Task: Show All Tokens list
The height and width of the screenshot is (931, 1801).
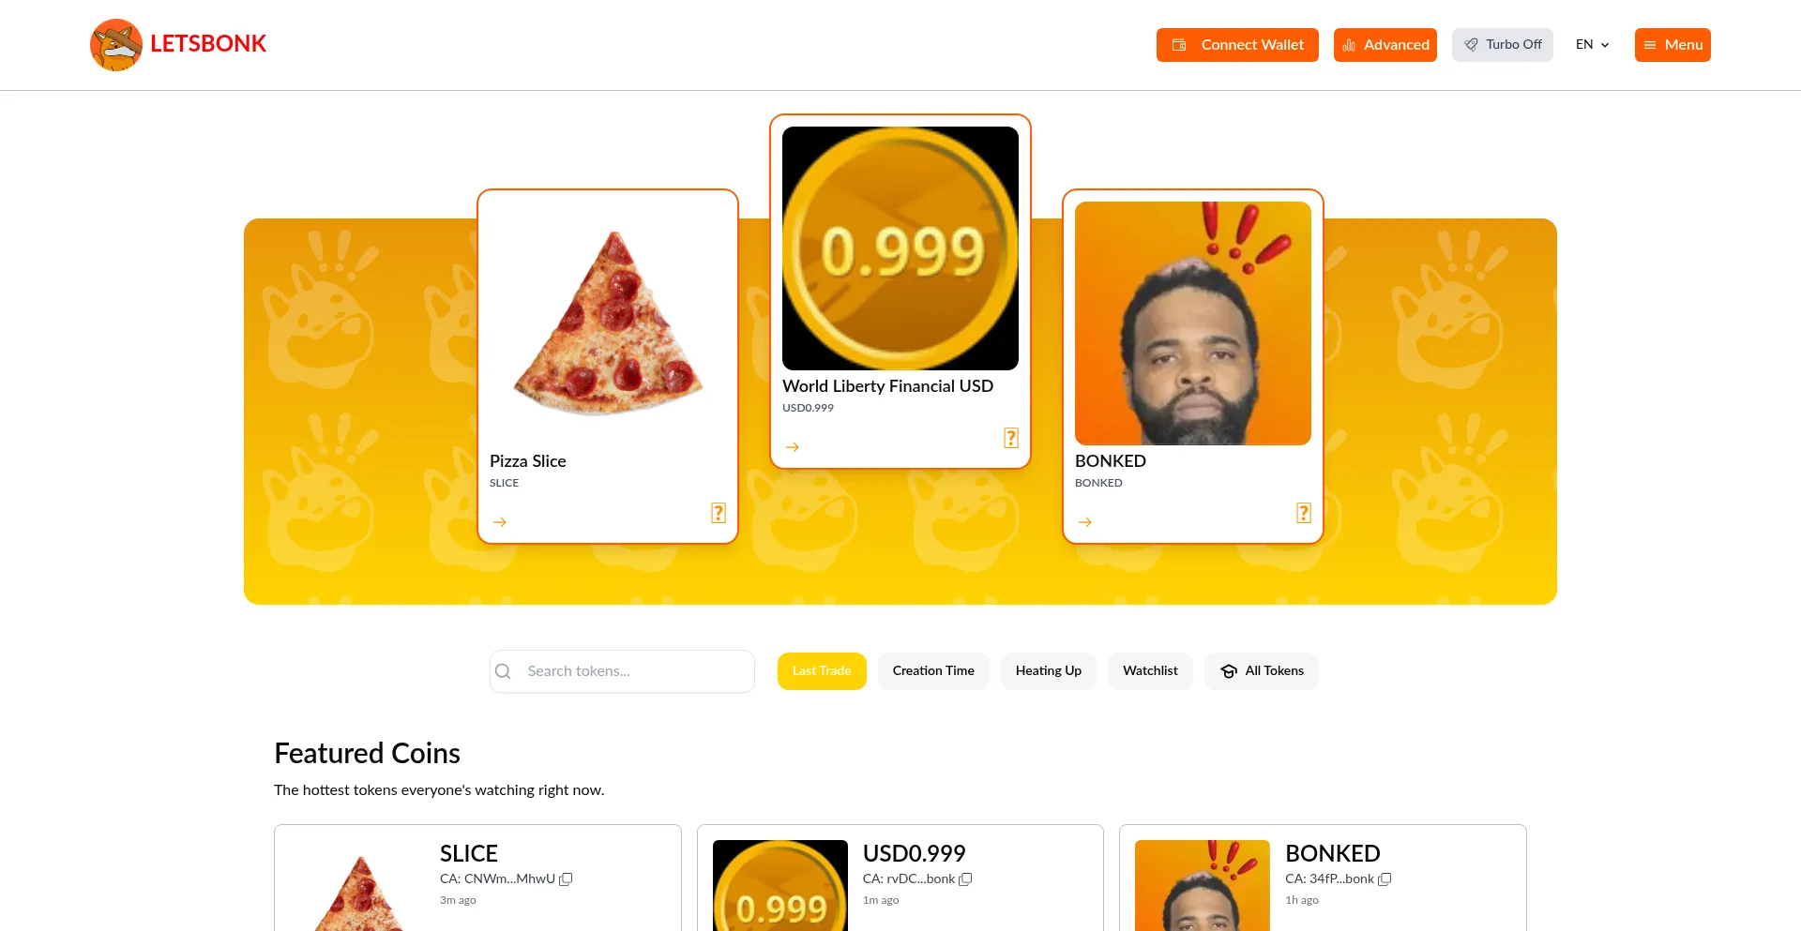Action: (1262, 671)
